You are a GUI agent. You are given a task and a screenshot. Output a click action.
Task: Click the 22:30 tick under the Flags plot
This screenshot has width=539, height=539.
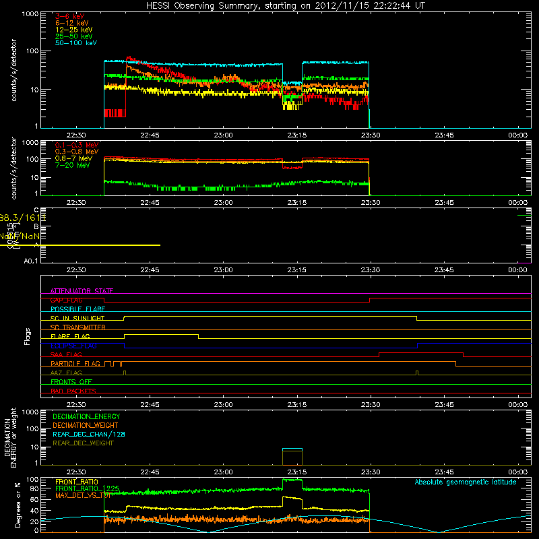[x=76, y=405]
